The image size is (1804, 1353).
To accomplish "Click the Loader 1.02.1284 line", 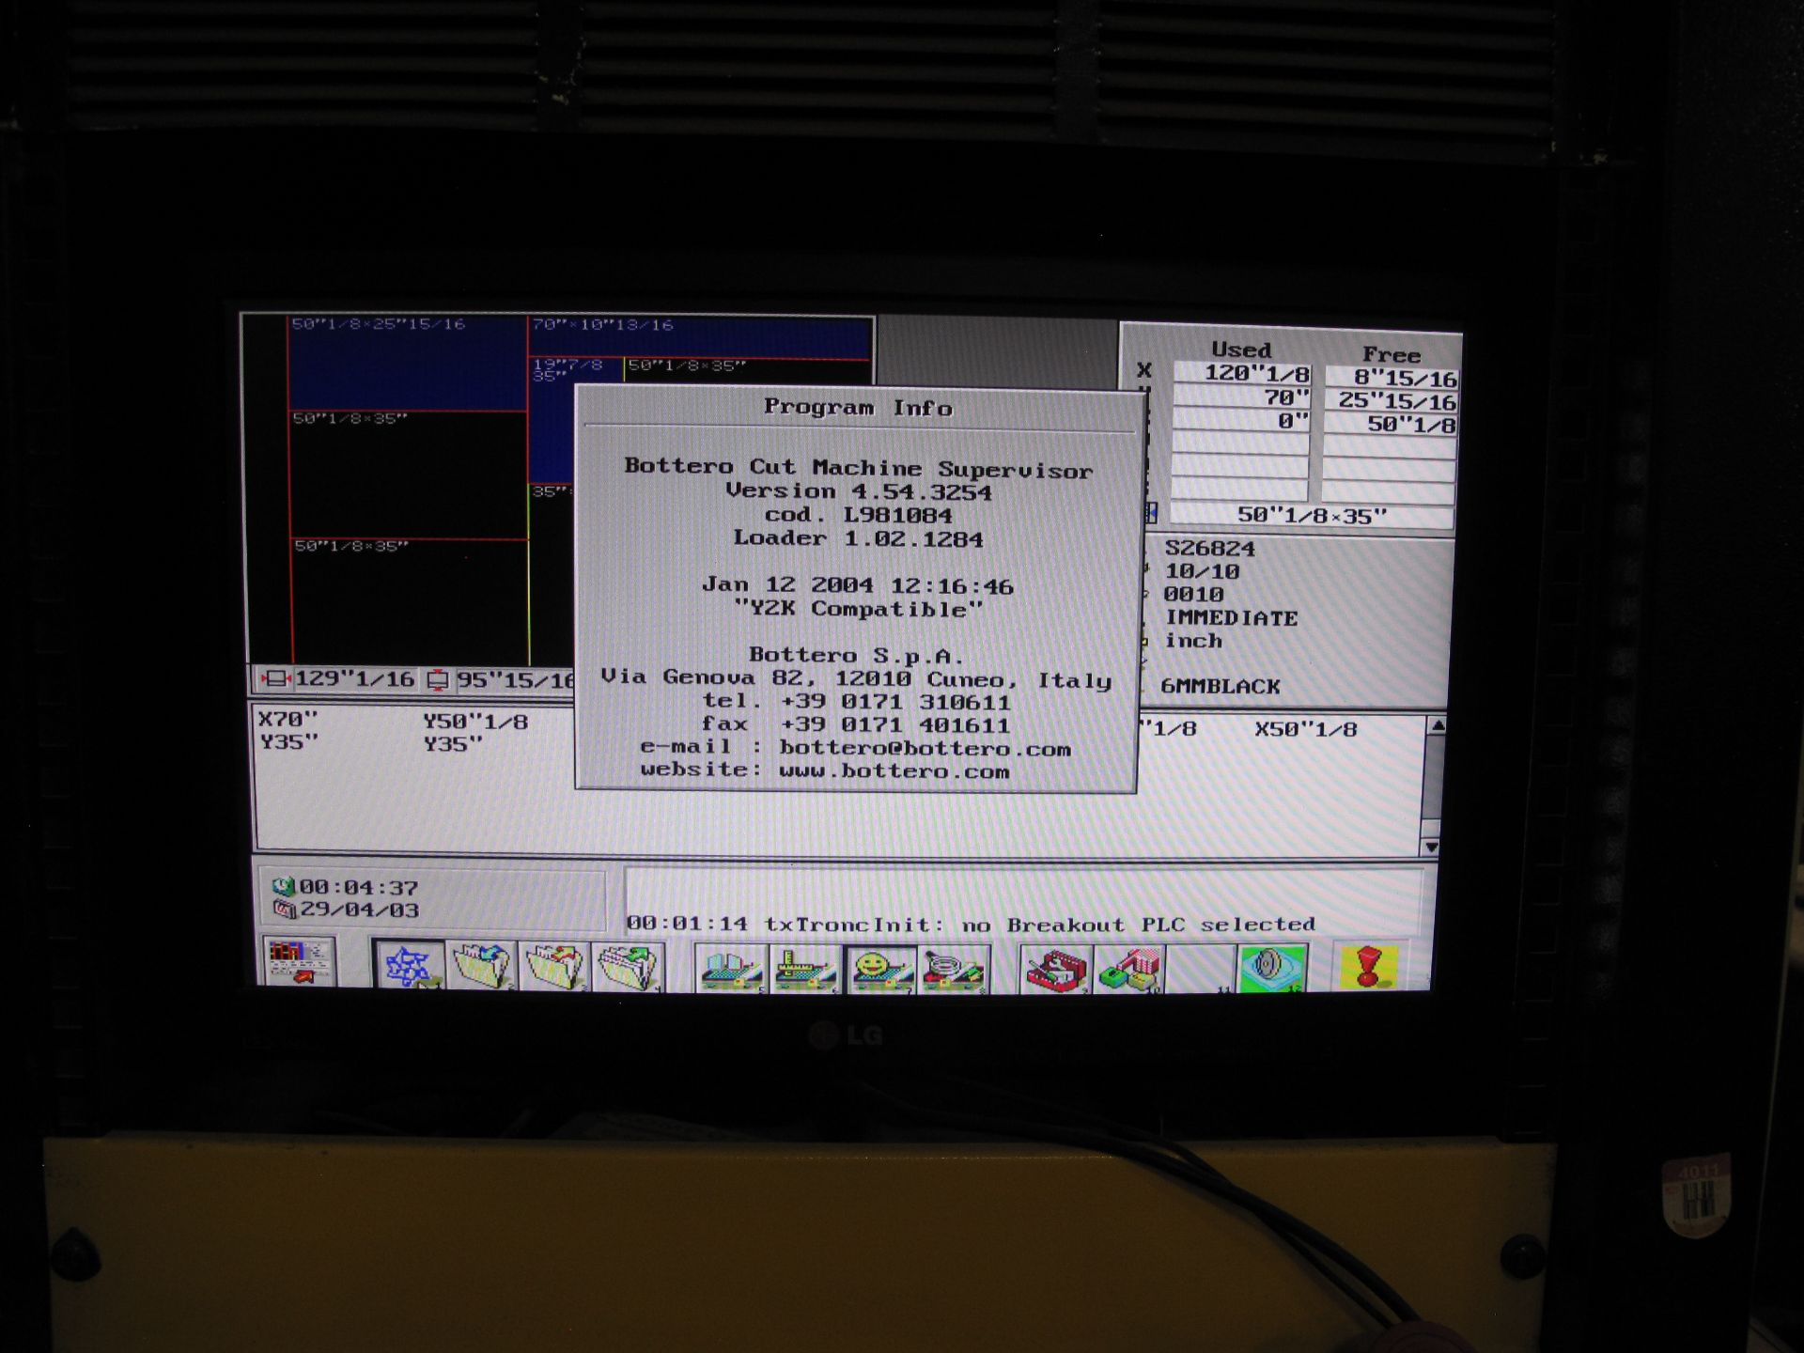I will click(859, 538).
